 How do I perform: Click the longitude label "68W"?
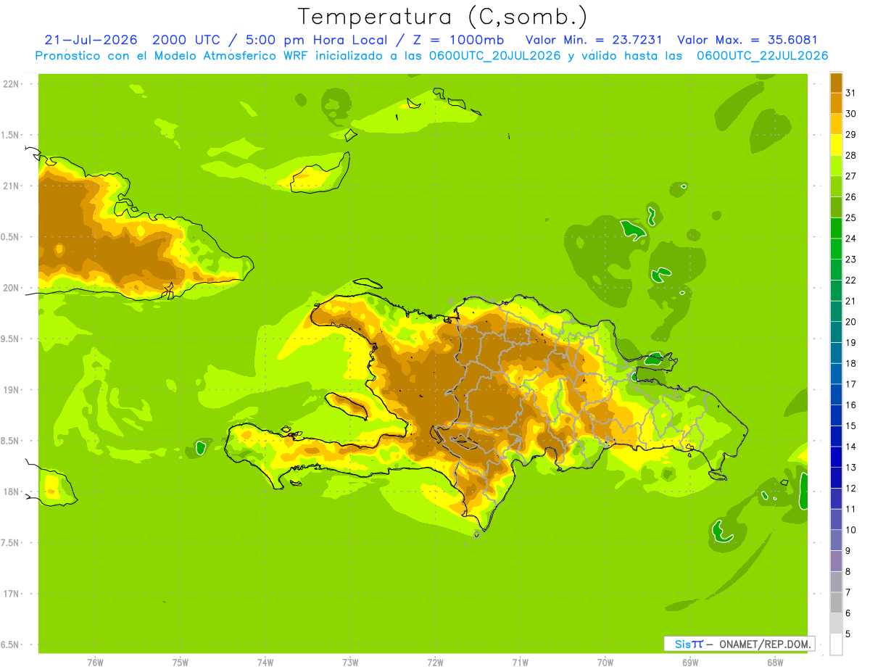[x=775, y=662]
